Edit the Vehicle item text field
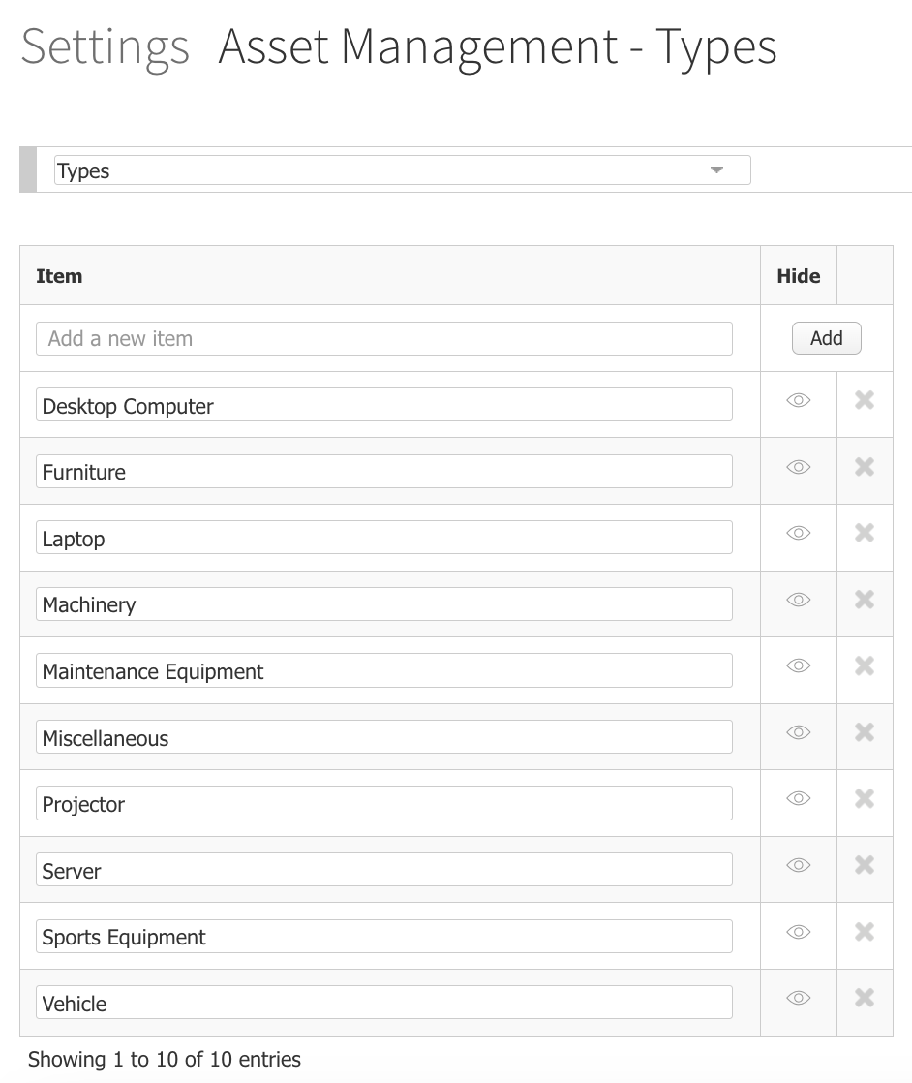The height and width of the screenshot is (1083, 912). [383, 1003]
